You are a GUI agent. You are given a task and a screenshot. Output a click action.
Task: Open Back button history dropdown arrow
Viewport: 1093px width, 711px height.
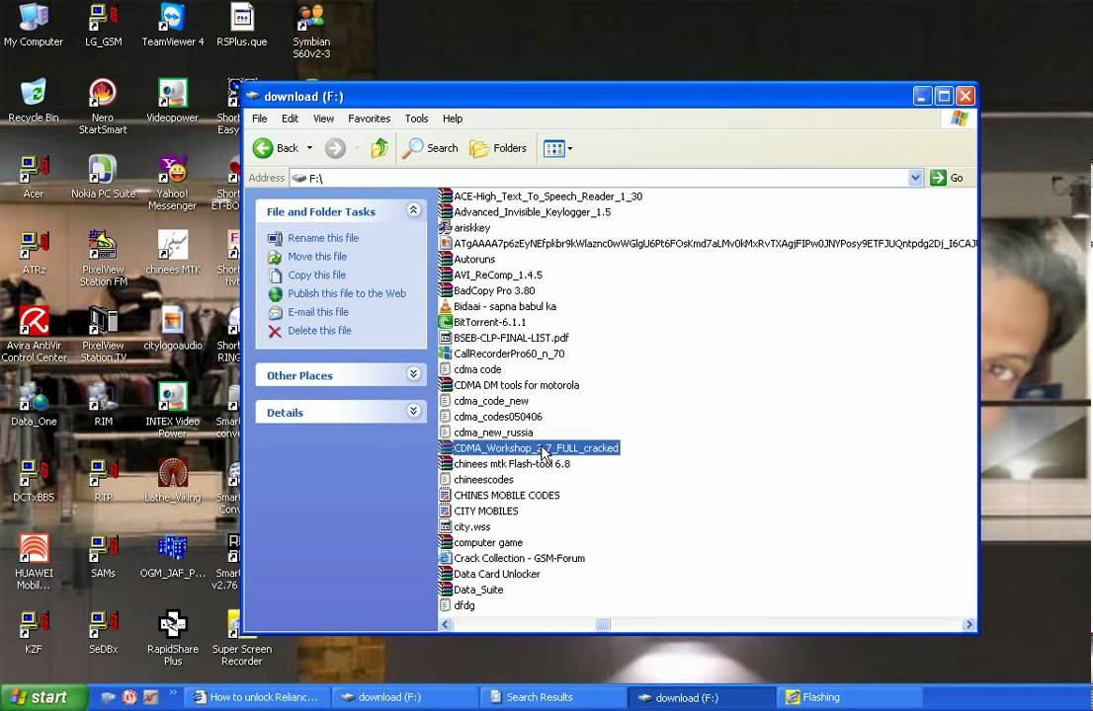pos(309,148)
